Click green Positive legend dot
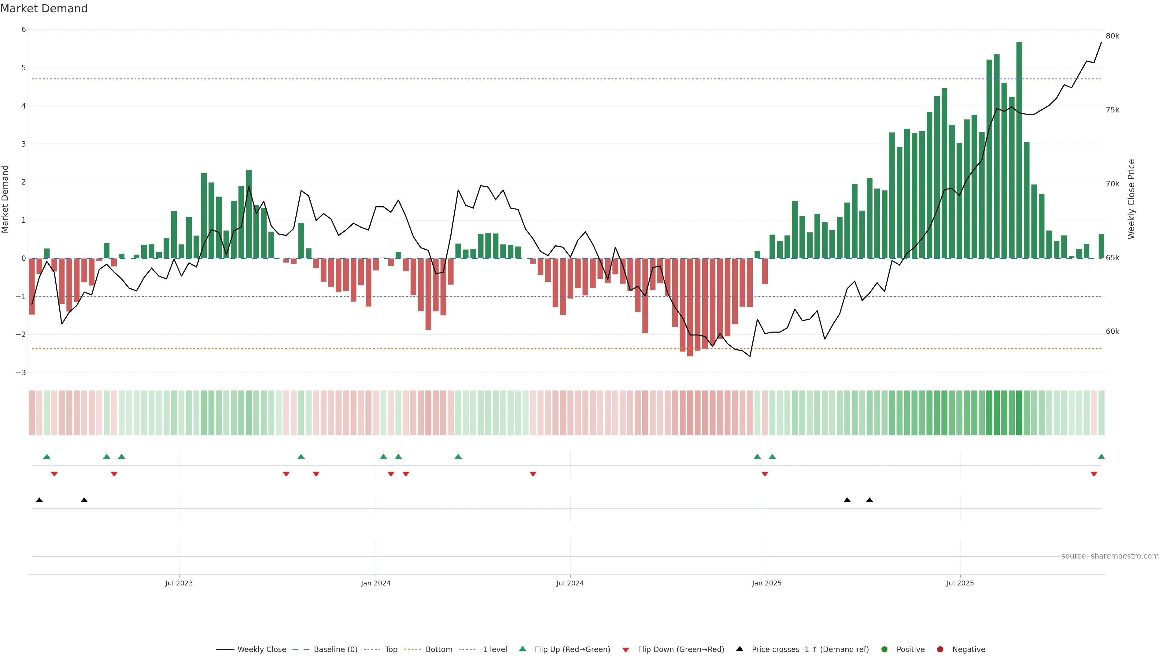Screen dimensions: 1174x660 (x=884, y=649)
